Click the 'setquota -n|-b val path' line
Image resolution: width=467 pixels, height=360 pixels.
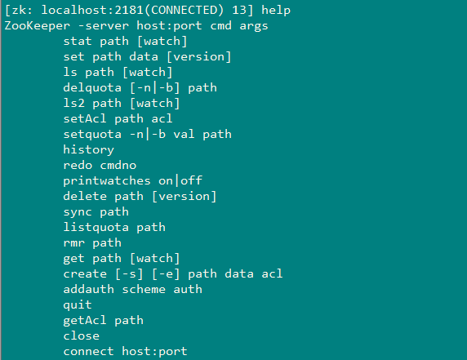(147, 134)
